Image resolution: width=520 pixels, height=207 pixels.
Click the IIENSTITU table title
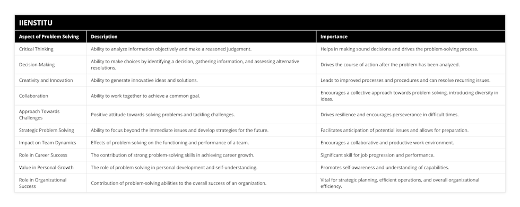click(36, 22)
